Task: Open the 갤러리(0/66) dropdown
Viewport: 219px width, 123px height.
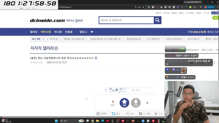Action: [x=192, y=50]
